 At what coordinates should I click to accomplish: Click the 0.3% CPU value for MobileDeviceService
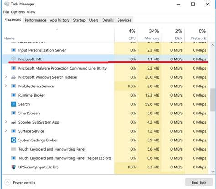(x=132, y=86)
